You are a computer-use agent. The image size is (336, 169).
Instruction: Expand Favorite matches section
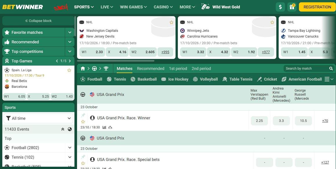[70, 32]
